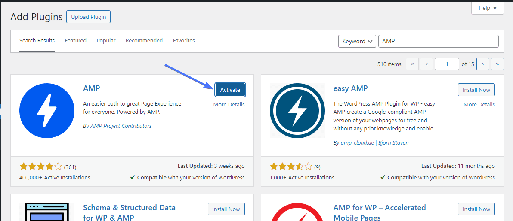Click the AMP plugin compatibility note
513x221 pixels.
tap(188, 178)
